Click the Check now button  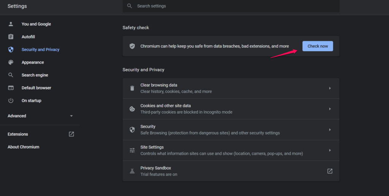[x=318, y=46]
